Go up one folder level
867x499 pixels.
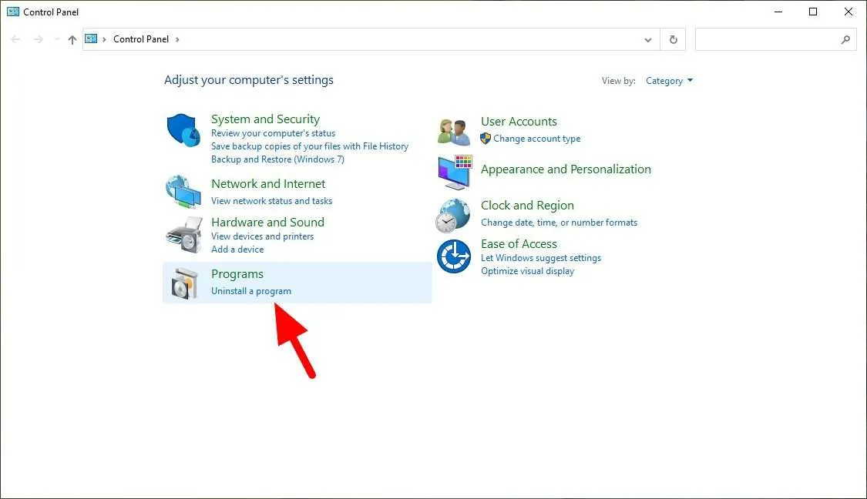tap(72, 39)
